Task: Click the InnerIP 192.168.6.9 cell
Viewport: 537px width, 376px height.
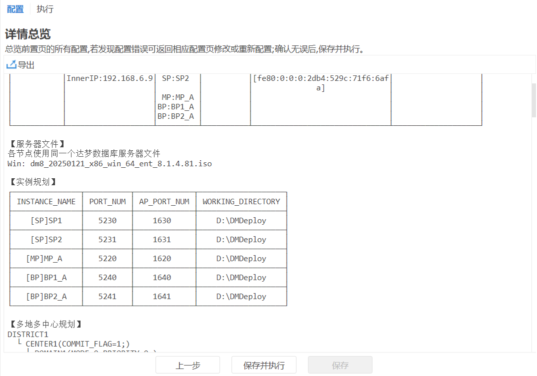Action: [109, 78]
